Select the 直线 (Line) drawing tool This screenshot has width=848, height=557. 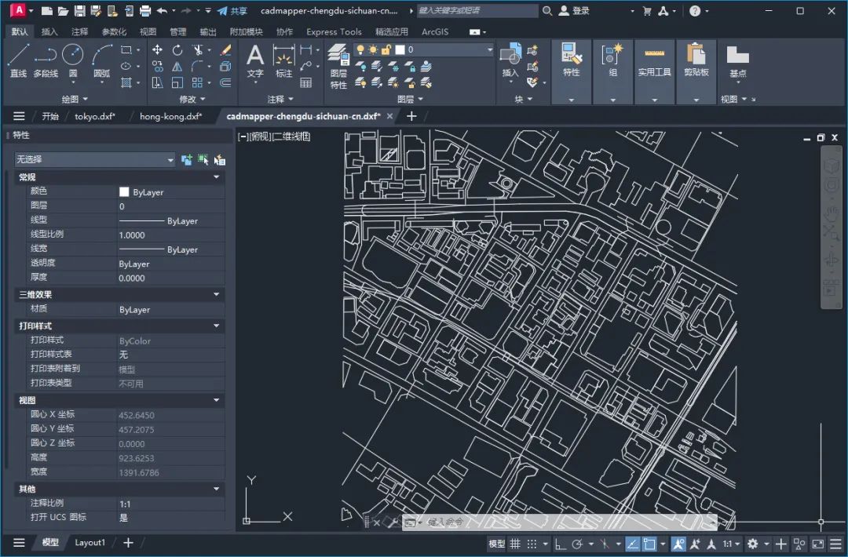click(18, 60)
